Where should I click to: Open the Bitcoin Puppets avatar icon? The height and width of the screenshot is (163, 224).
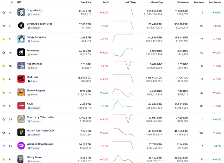[x=21, y=92]
